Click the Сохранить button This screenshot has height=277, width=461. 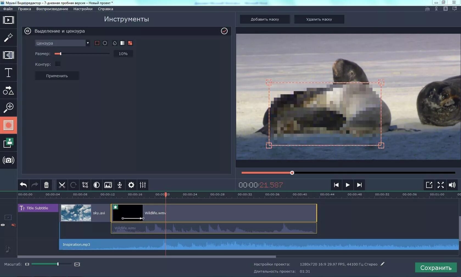coord(436,268)
